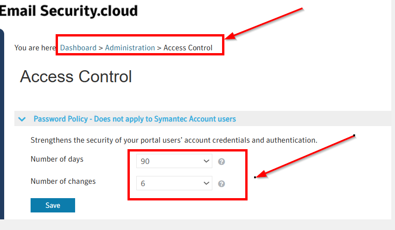Click the arrow on the 6 changes combo box
Viewport: 395px width, 230px height.
[x=206, y=183]
